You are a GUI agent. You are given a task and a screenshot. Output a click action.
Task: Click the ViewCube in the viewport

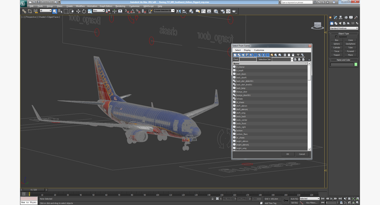tap(317, 25)
